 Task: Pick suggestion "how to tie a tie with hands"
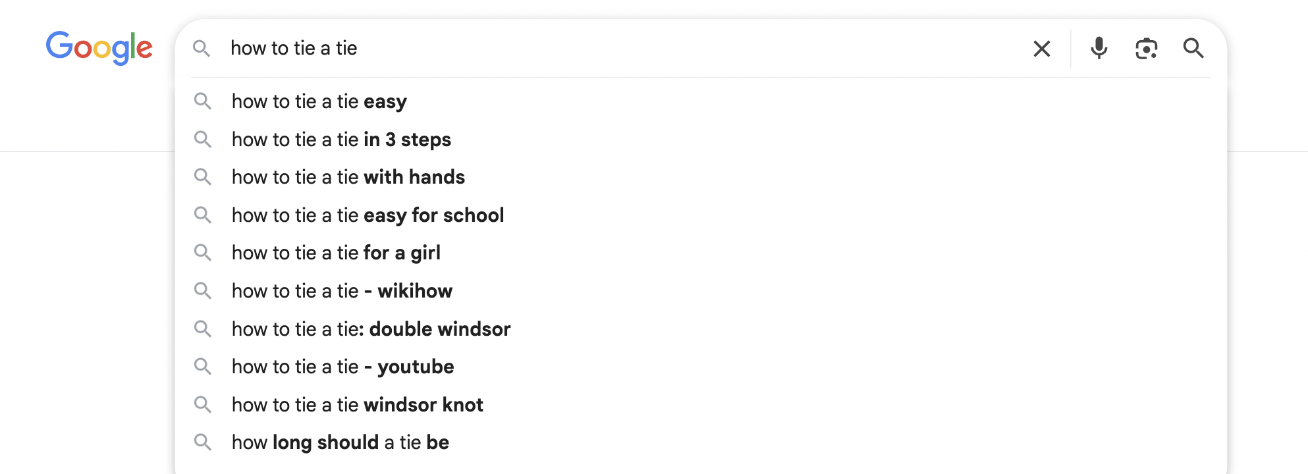(x=348, y=177)
